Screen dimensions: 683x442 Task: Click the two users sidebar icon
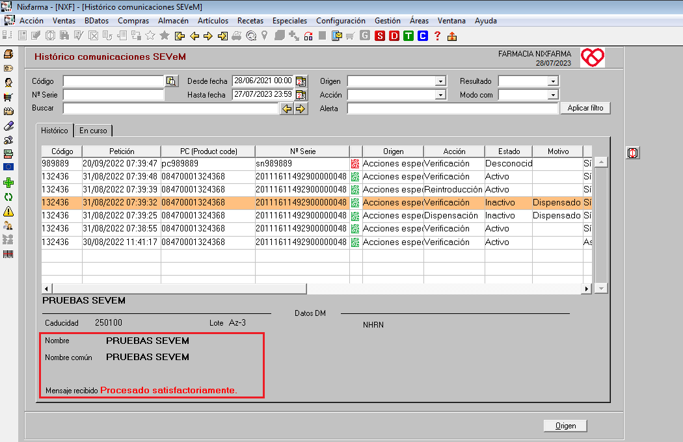pyautogui.click(x=8, y=226)
